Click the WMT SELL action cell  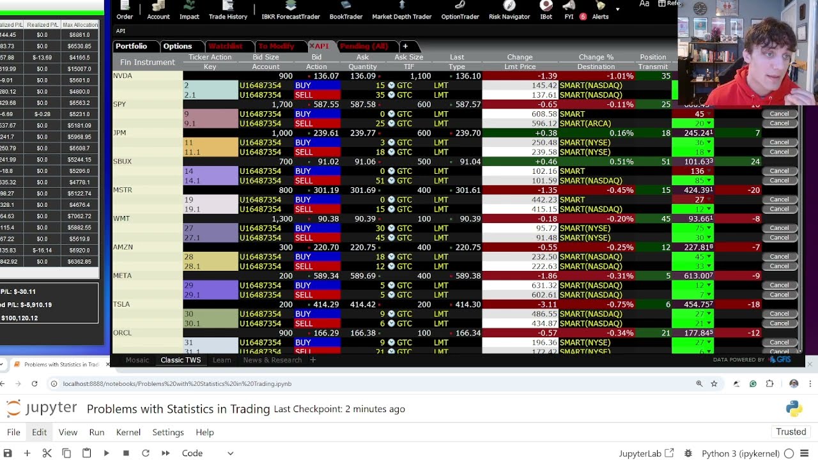point(316,238)
